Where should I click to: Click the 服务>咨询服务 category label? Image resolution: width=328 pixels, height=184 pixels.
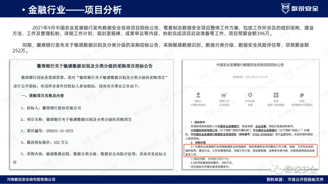[x=276, y=105]
